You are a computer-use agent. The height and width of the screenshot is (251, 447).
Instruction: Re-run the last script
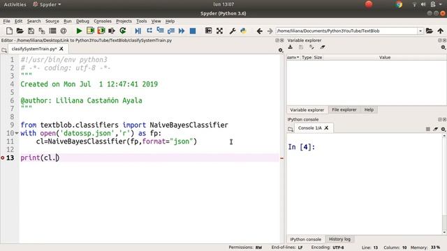click(123, 31)
